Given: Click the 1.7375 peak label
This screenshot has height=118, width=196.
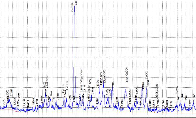Looking at the screenshot, I should pos(163,103).
